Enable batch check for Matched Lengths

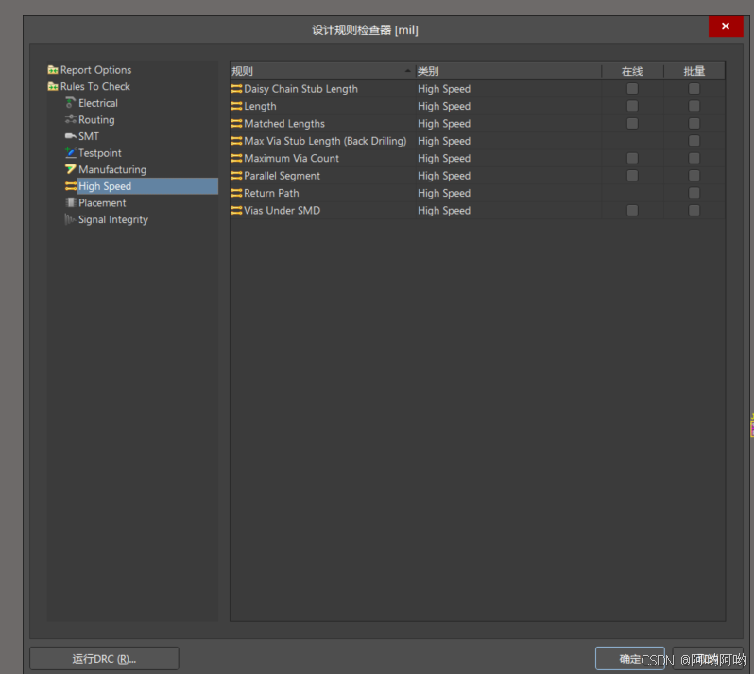694,123
